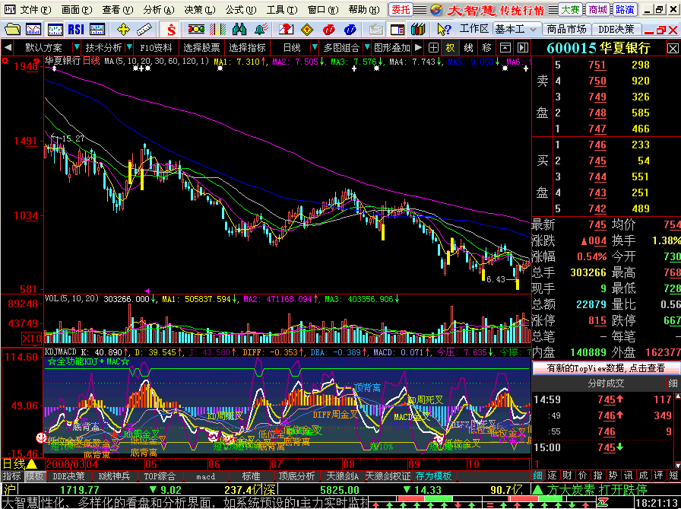Select the 顶底分析 template tab
Screen dimensions: 681x509
pos(297,476)
